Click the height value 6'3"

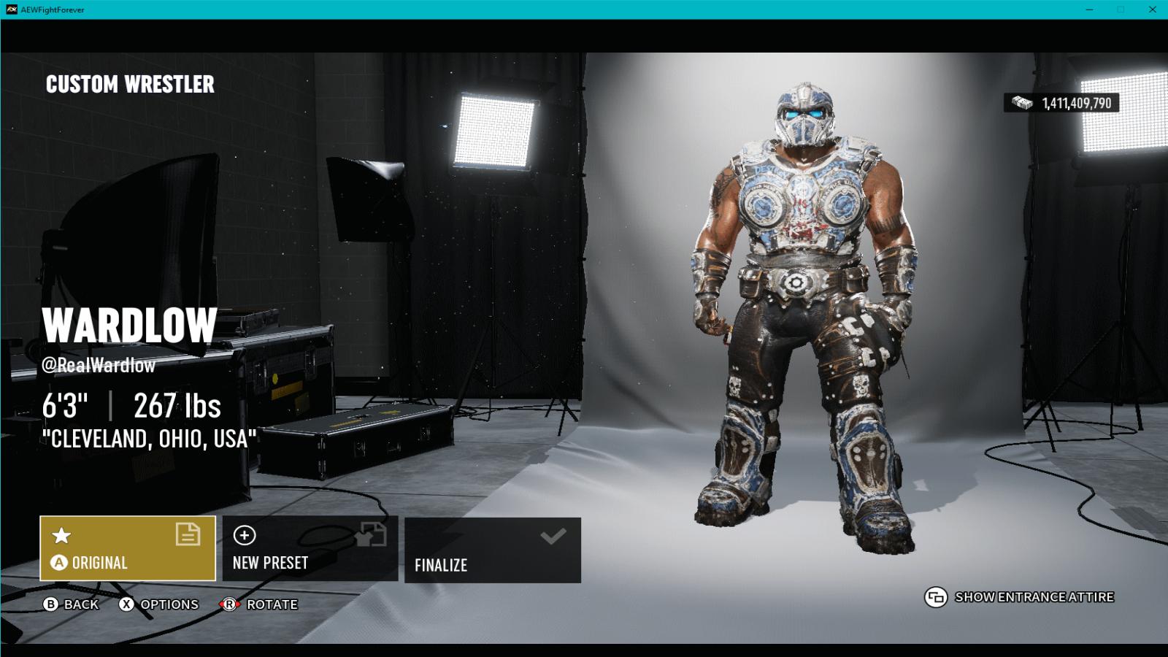point(65,406)
